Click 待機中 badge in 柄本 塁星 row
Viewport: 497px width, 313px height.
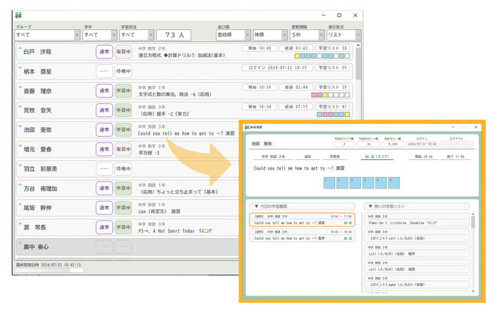tap(123, 71)
